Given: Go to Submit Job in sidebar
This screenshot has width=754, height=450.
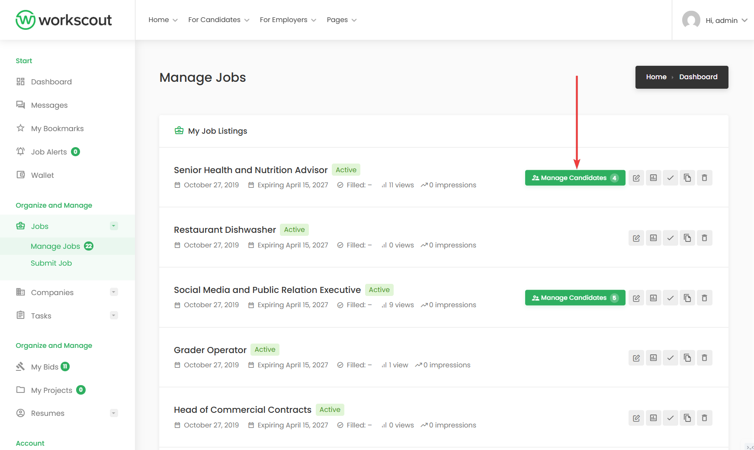Looking at the screenshot, I should 51,263.
